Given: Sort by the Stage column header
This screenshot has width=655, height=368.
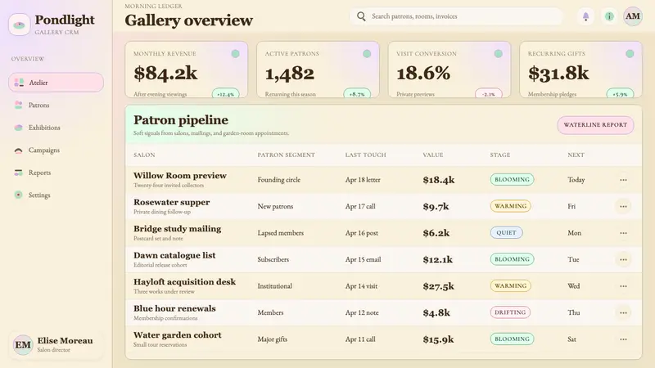Looking at the screenshot, I should [500, 155].
